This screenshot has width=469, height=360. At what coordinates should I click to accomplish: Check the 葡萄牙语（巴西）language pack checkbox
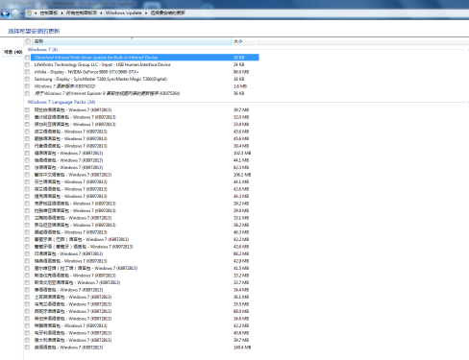coord(27,239)
